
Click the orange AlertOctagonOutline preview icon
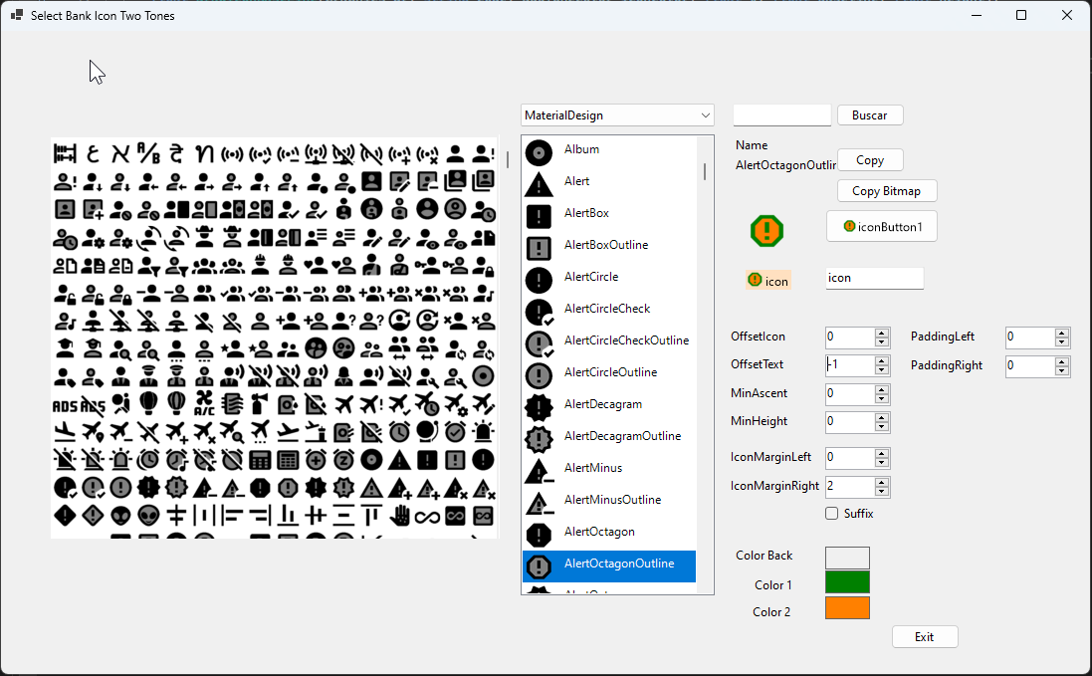point(766,230)
